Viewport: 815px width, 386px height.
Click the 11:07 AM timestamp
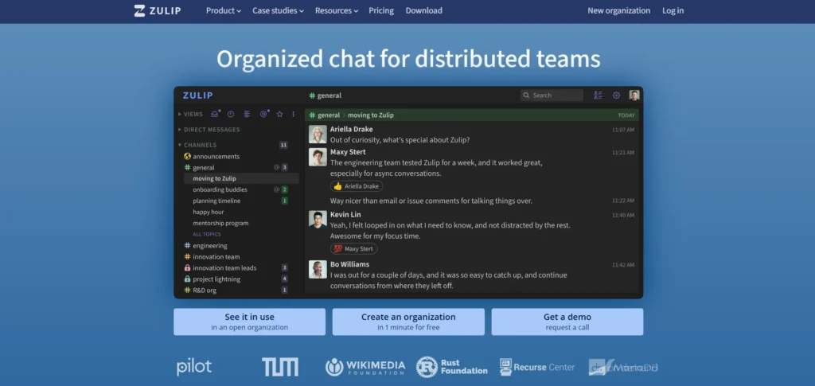pyautogui.click(x=623, y=130)
